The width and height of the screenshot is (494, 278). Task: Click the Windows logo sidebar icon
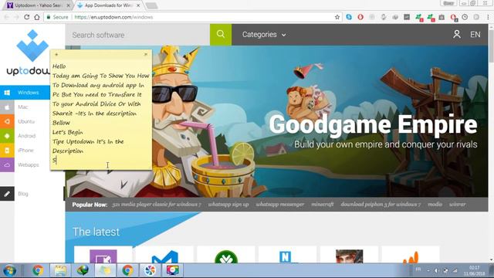pyautogui.click(x=7, y=93)
